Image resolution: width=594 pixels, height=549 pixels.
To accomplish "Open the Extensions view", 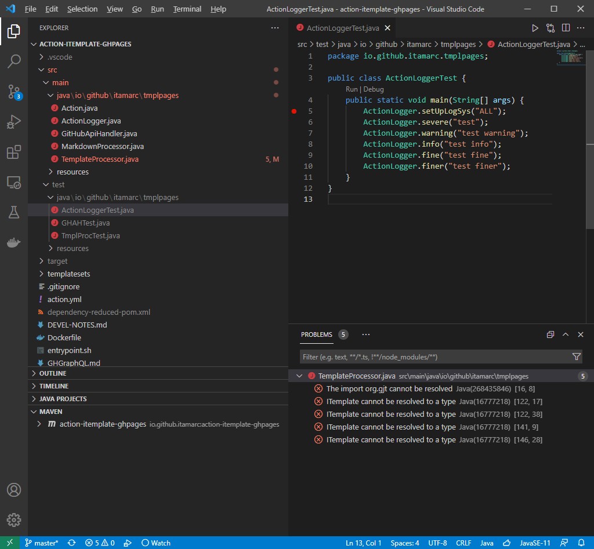I will click(14, 152).
